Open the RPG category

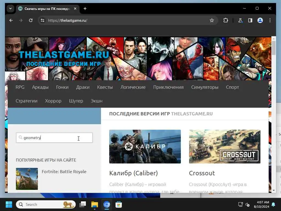[x=20, y=87]
